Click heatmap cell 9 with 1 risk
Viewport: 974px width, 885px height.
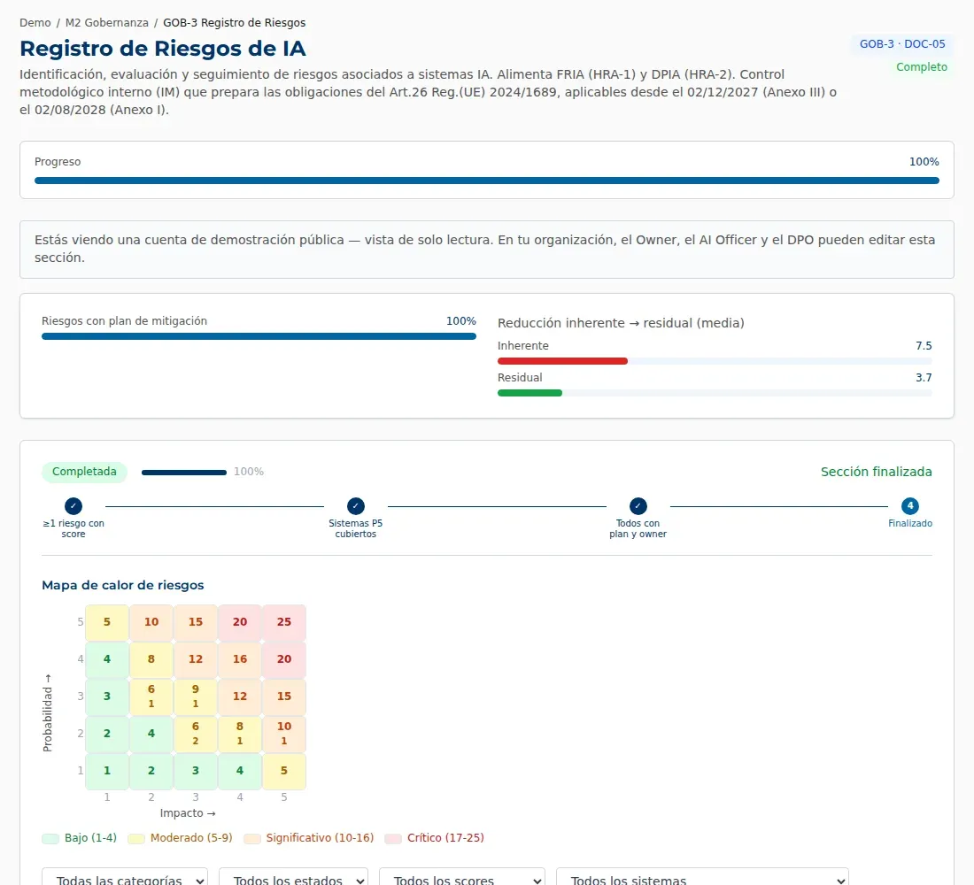click(196, 696)
